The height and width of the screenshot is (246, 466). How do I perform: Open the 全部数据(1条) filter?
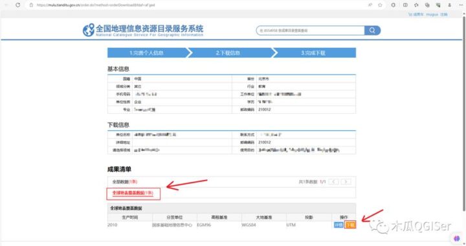(x=124, y=181)
